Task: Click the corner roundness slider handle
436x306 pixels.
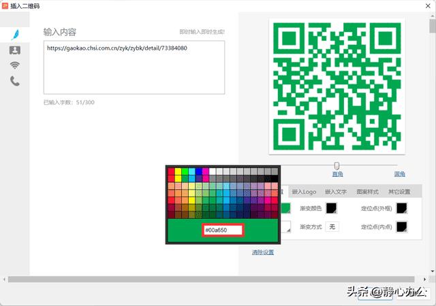Action: pos(337,166)
